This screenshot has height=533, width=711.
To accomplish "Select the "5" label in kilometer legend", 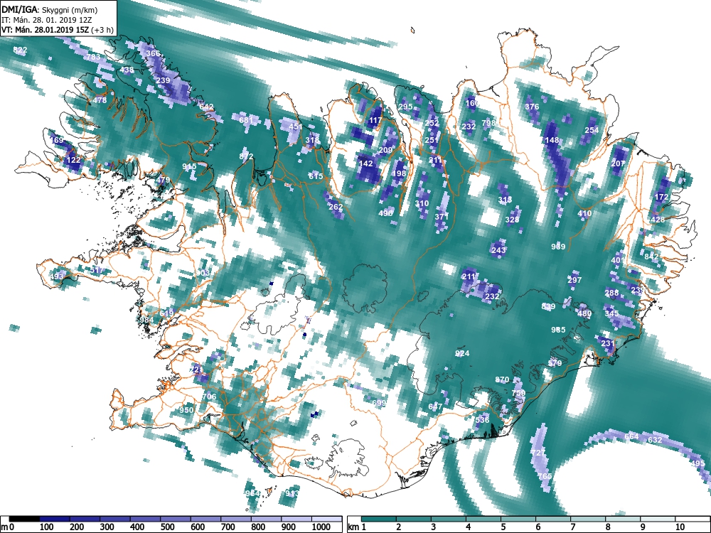I will click(x=503, y=527).
